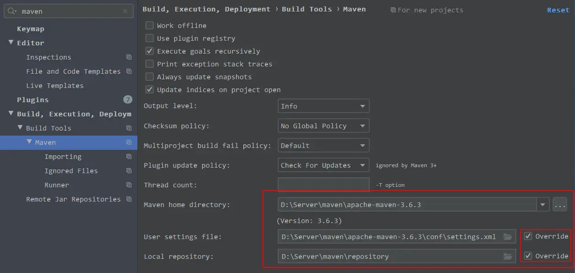Click the project icon beside Importing
The image size is (575, 273).
tap(129, 157)
